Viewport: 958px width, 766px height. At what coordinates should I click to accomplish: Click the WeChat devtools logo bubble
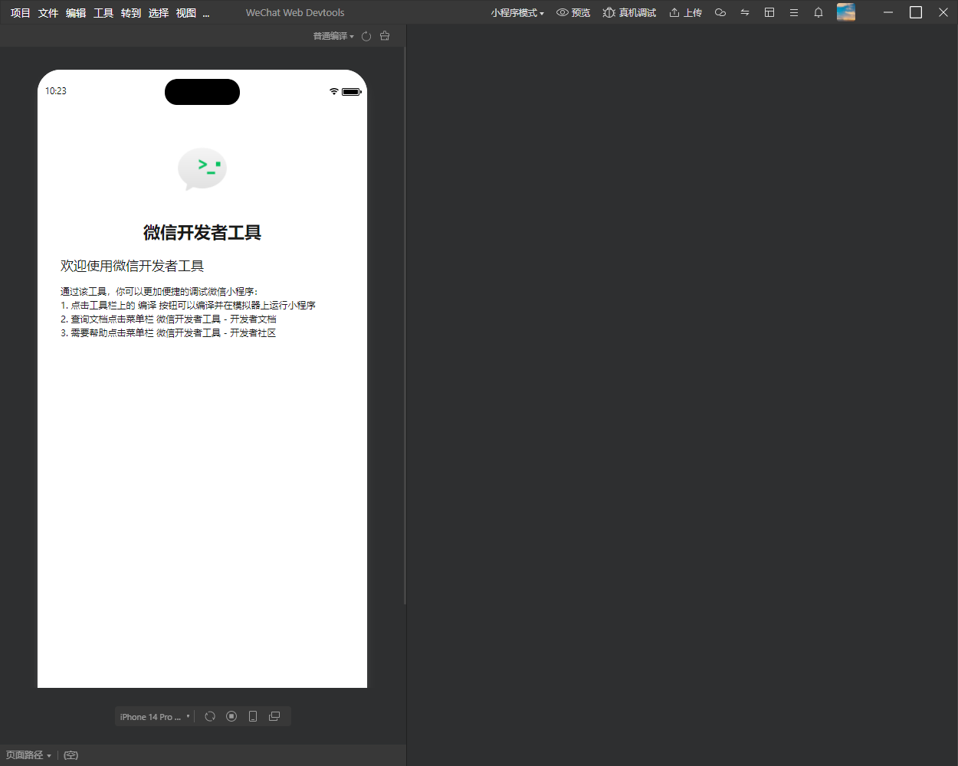pos(202,169)
